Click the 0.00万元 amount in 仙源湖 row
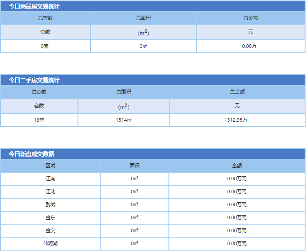Screen dimensions: 306x251 (237, 243)
